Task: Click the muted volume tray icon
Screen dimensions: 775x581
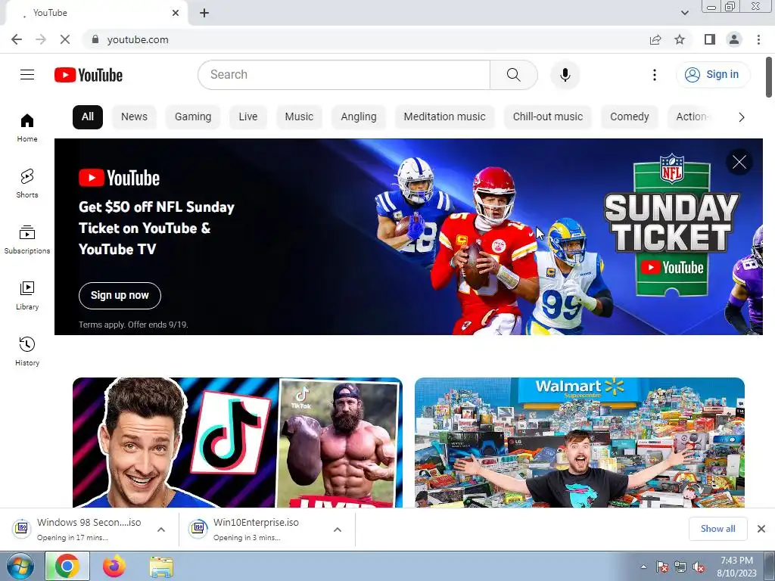Action: [699, 567]
